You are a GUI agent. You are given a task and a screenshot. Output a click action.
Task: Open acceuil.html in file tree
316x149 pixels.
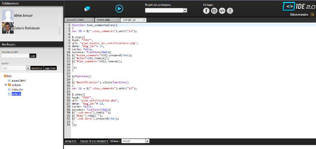19,80
